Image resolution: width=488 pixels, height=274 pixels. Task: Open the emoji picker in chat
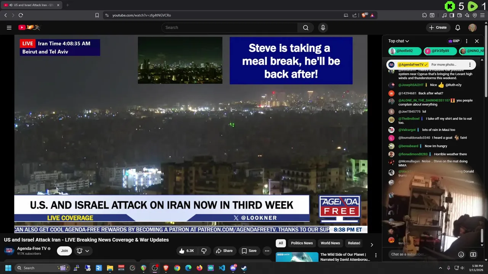point(461,254)
